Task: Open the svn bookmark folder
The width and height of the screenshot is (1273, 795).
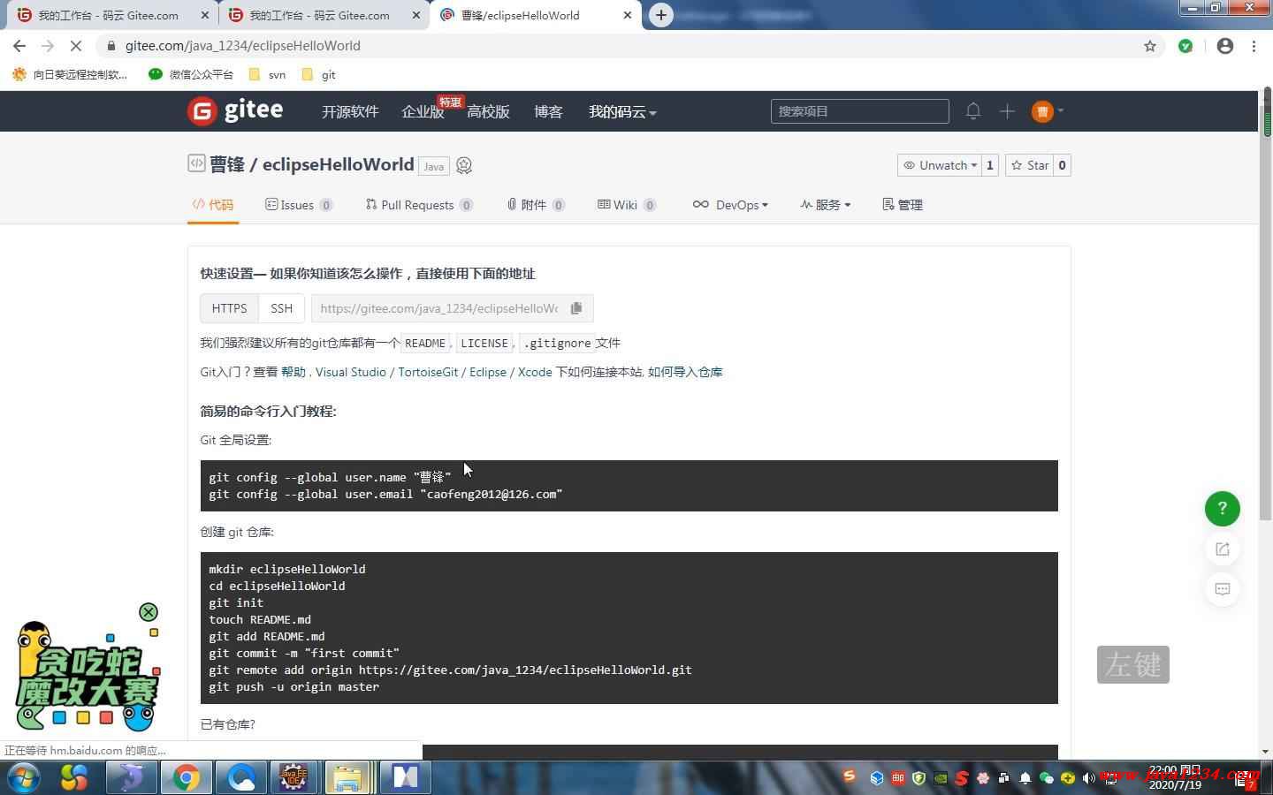Action: 268,74
